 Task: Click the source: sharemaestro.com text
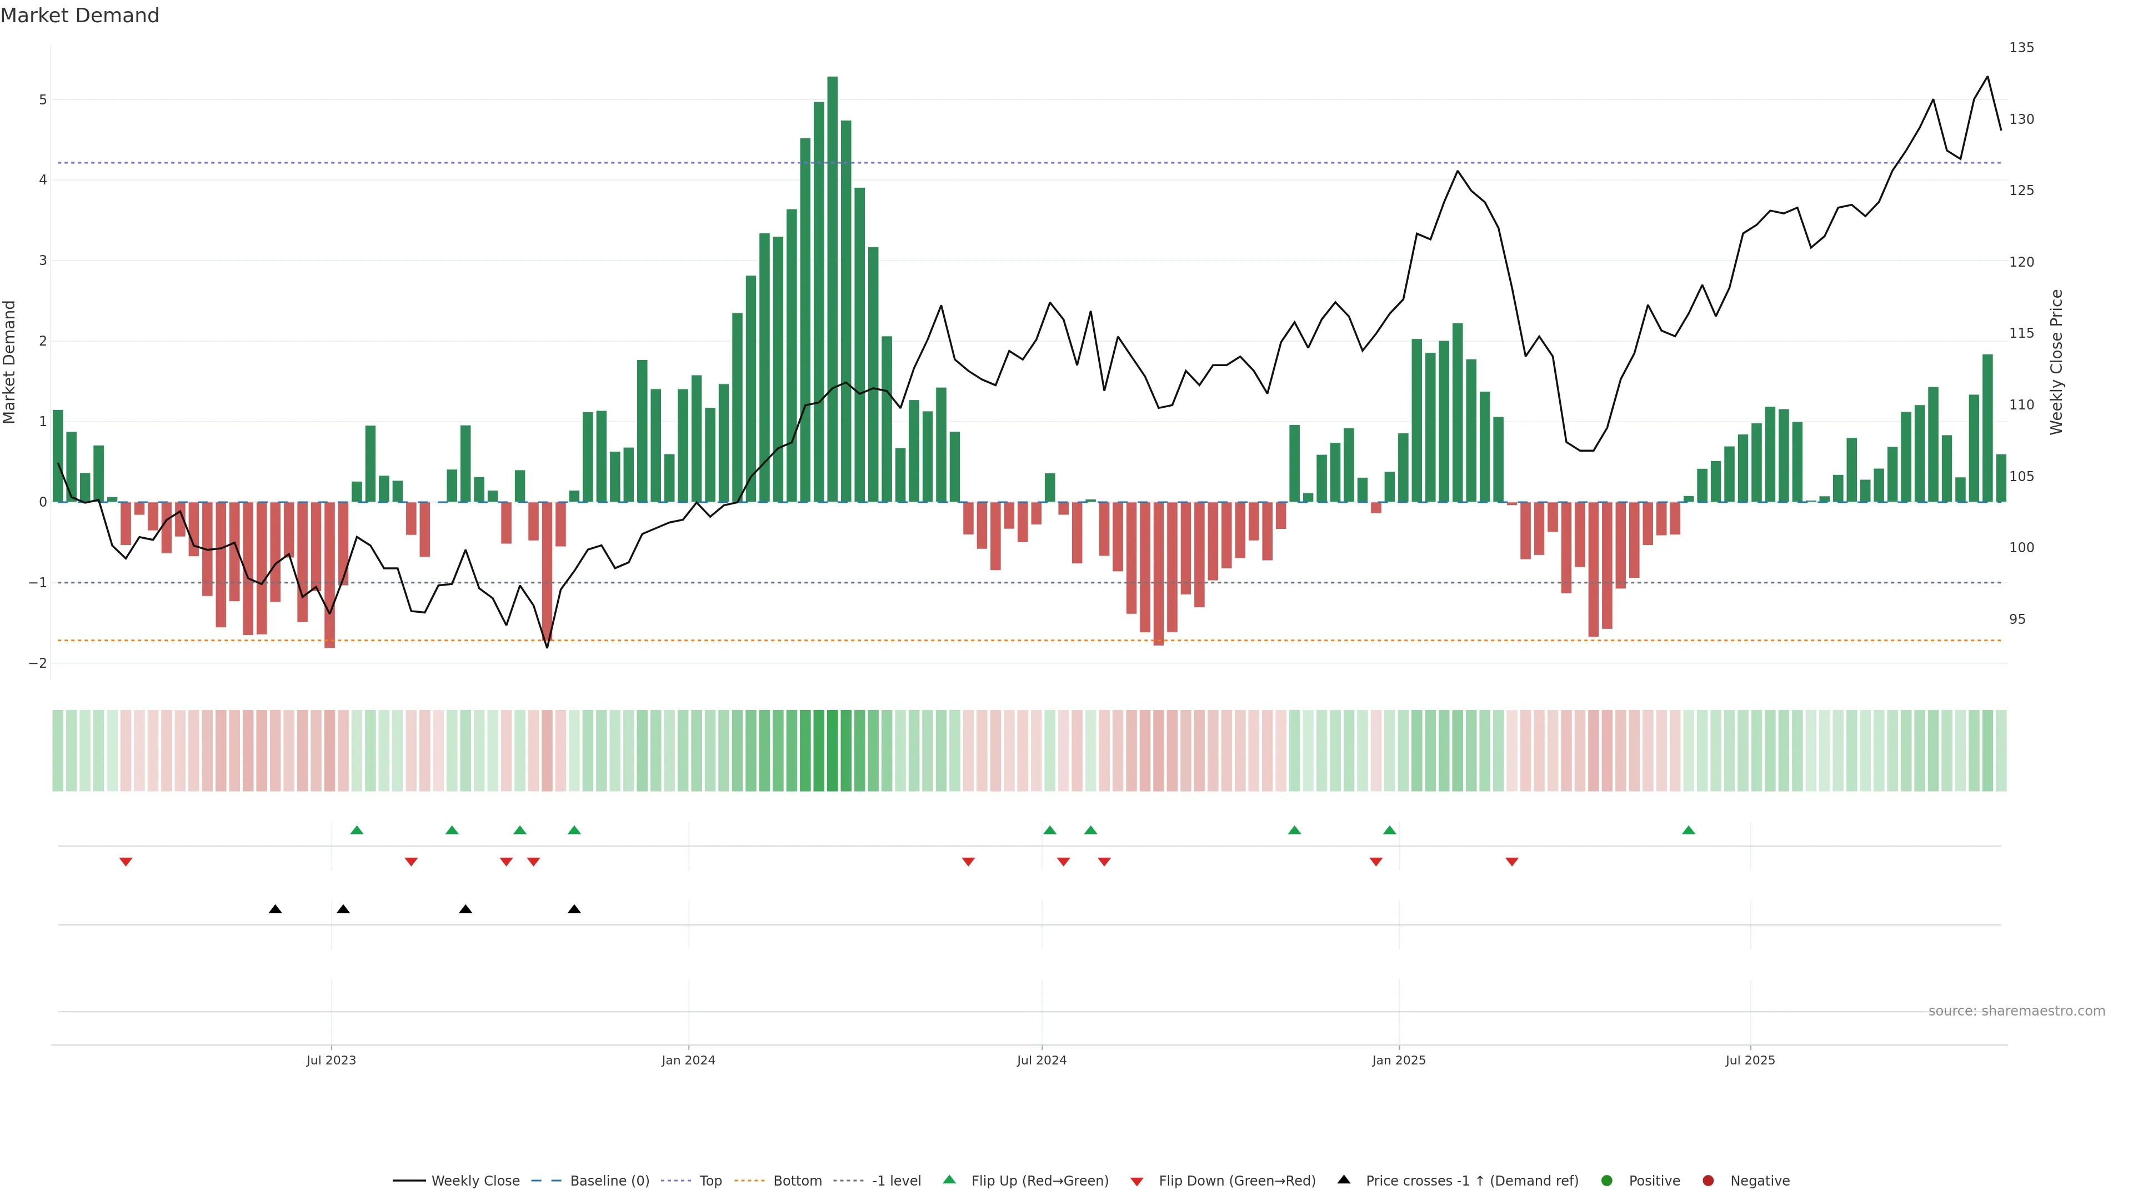pyautogui.click(x=2016, y=1011)
